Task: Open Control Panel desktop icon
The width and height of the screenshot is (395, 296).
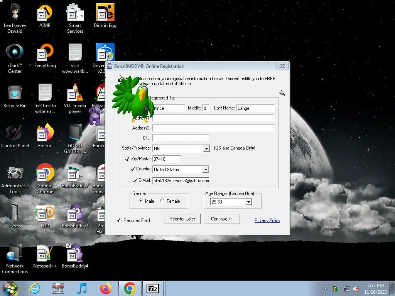Action: click(15, 136)
